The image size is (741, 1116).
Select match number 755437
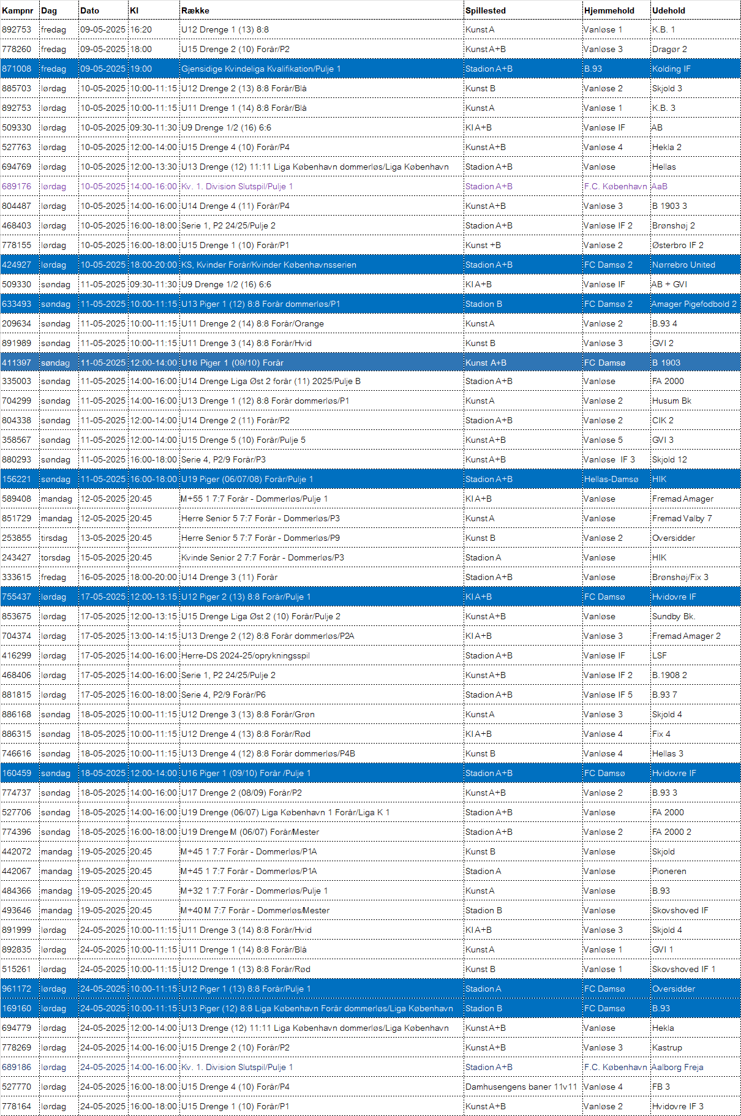17,597
